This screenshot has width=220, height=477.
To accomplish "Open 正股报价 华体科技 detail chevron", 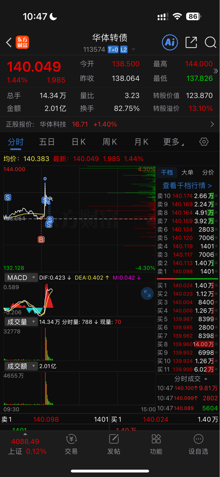I will (x=212, y=124).
